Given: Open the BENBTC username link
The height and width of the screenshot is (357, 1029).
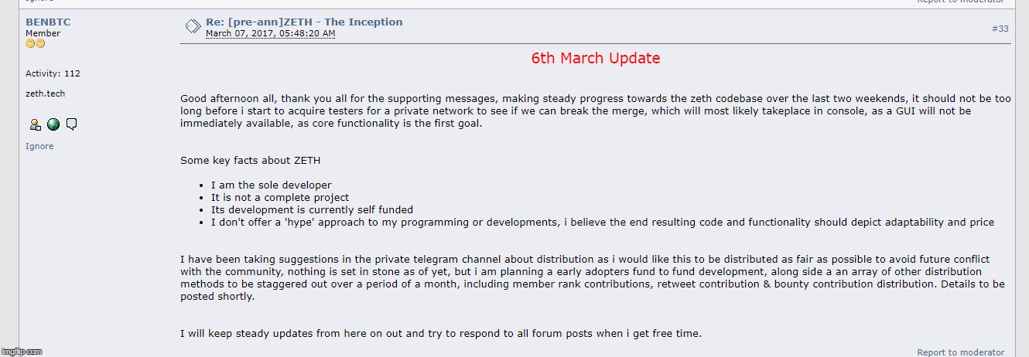Looking at the screenshot, I should click(x=48, y=22).
